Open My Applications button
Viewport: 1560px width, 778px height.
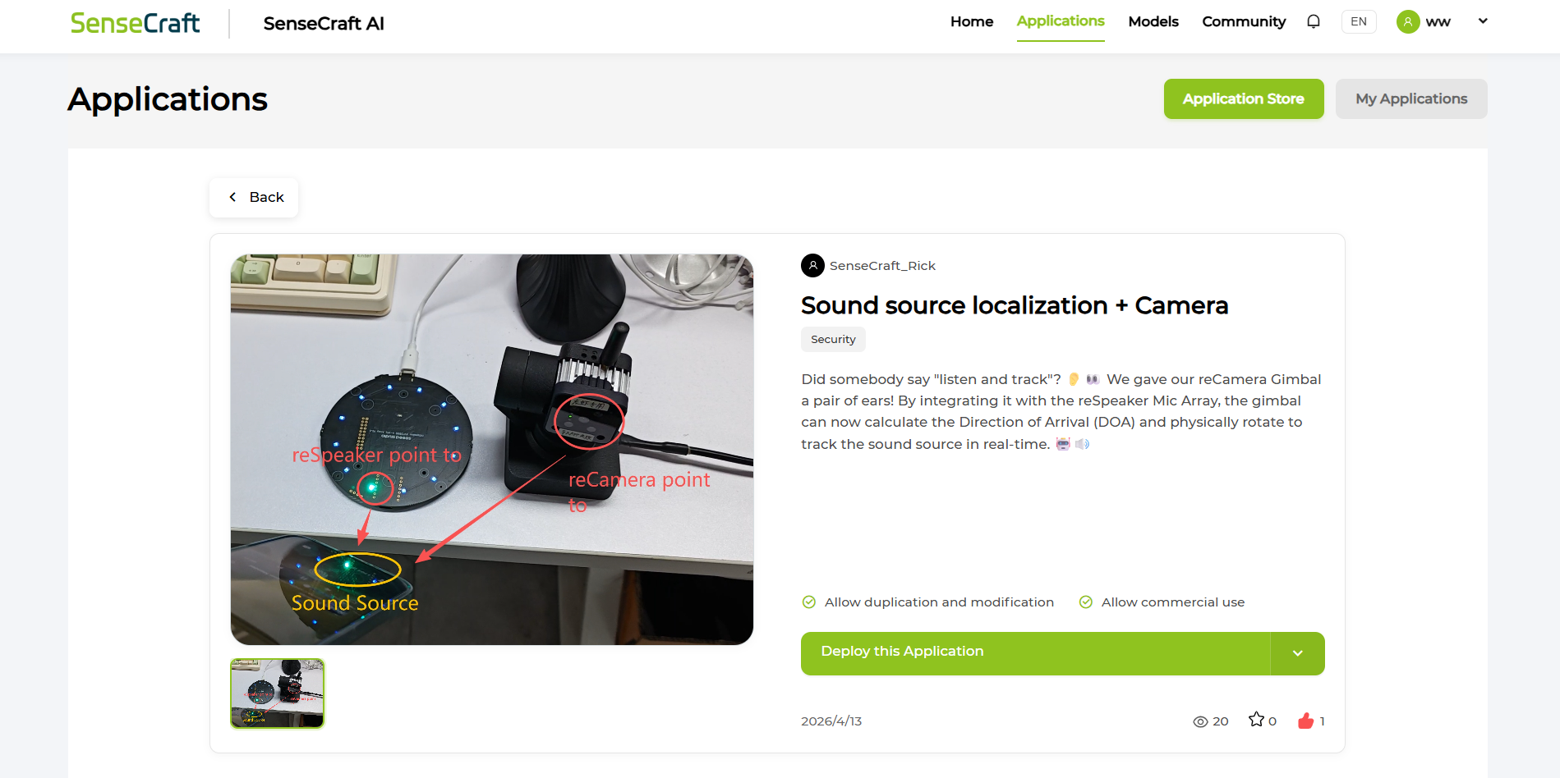click(x=1411, y=98)
